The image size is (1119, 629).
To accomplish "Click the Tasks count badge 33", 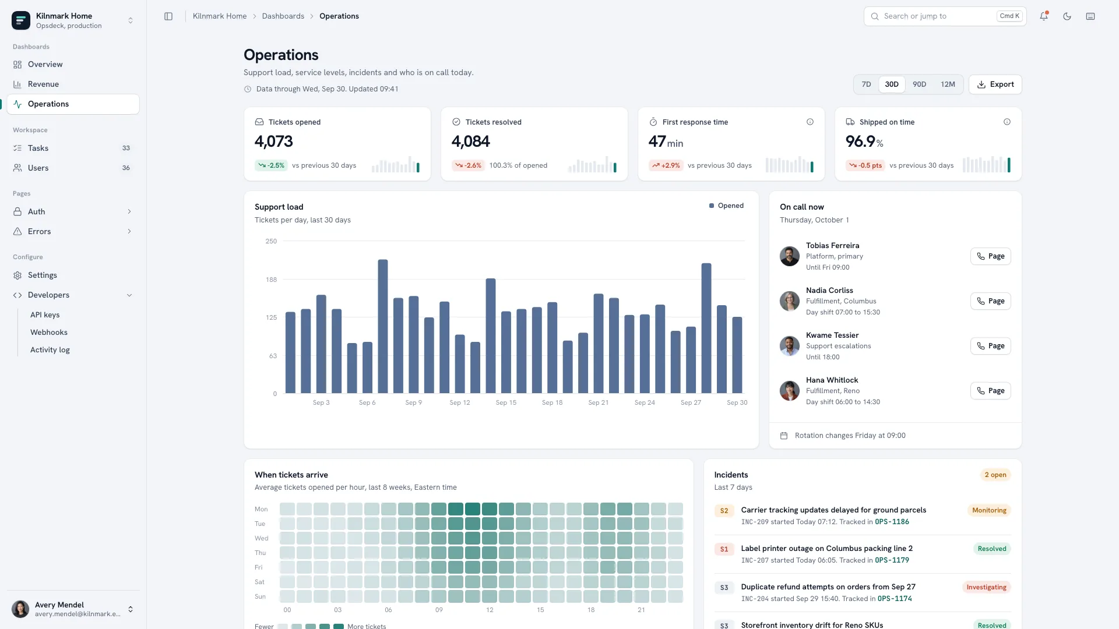I will click(126, 149).
